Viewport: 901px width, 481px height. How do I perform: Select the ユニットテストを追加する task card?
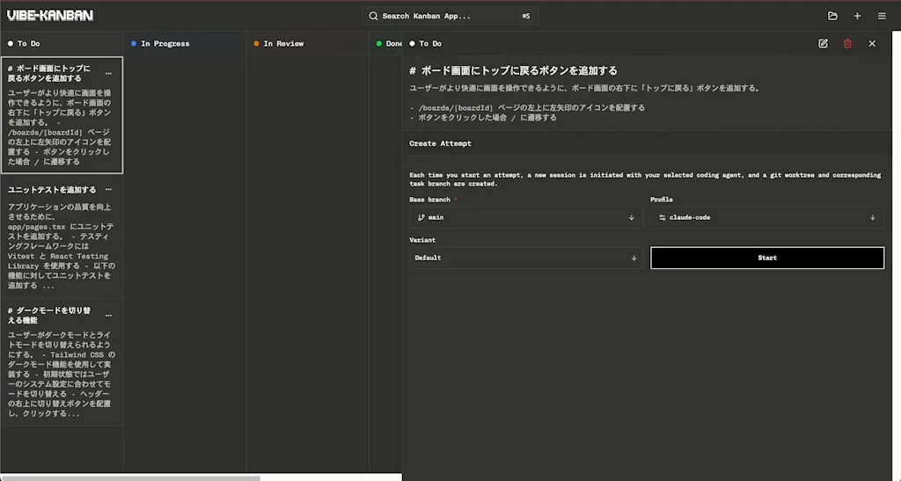pyautogui.click(x=62, y=237)
